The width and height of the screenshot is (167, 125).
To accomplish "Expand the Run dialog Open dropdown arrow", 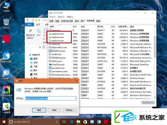I will point(75,98).
